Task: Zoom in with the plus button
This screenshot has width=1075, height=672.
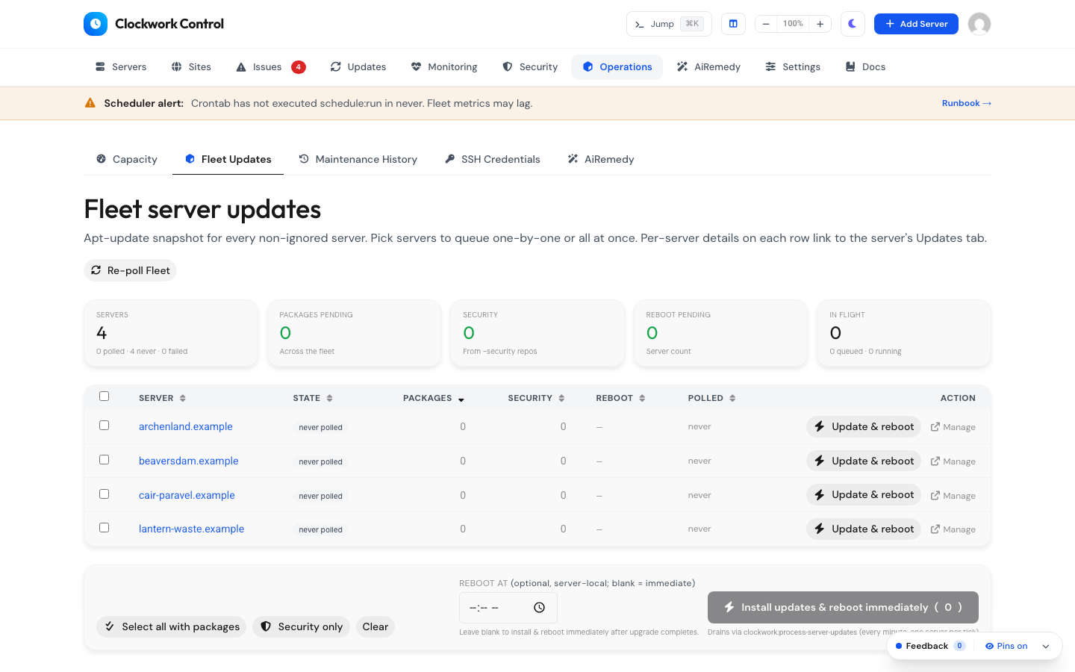Action: click(820, 24)
